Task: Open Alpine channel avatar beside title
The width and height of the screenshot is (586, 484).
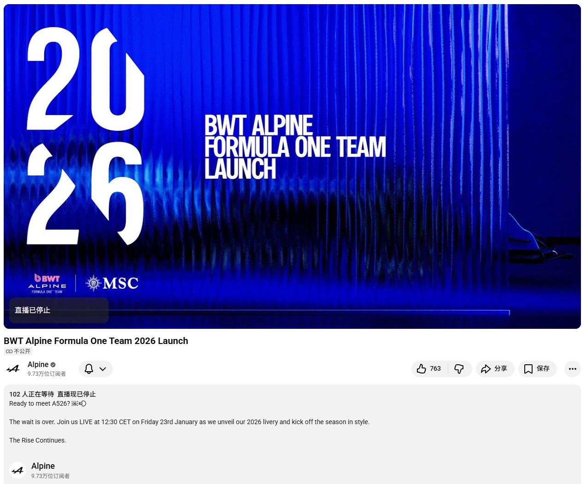Action: coord(13,369)
